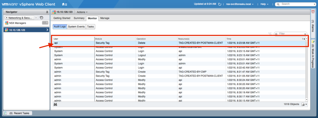Sort by the User column header
Screen dimensions: 318x118
pyautogui.click(x=74, y=39)
